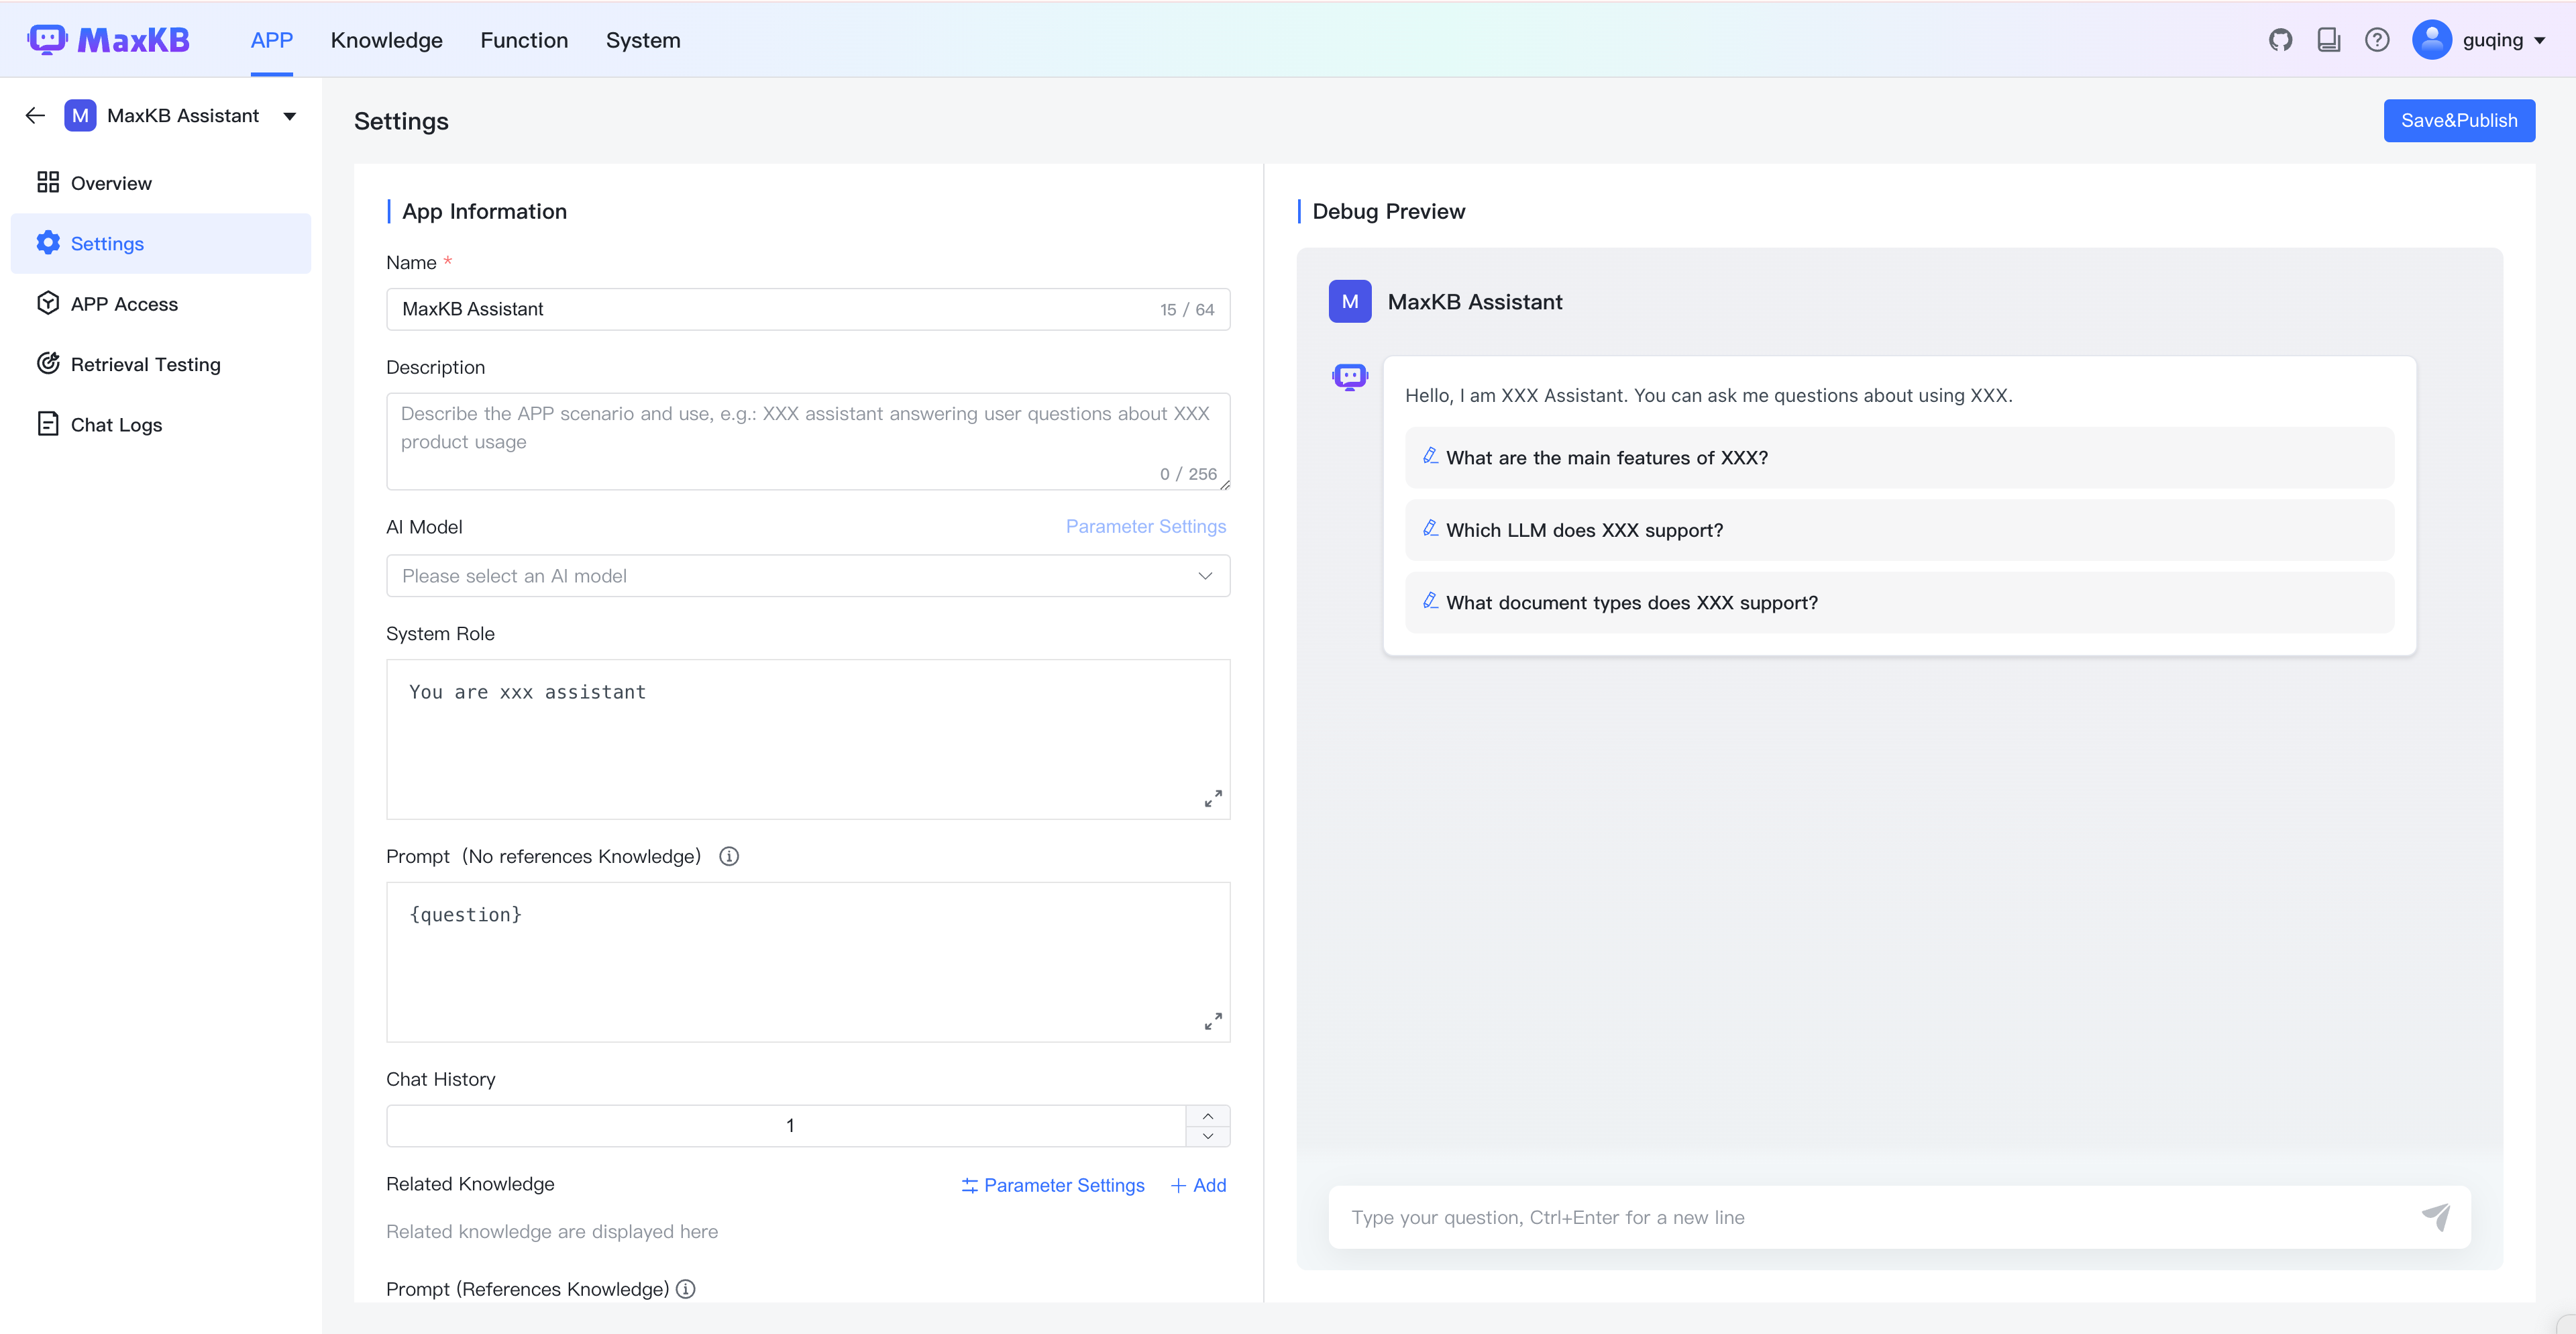
Task: Click the help question mark icon
Action: (2377, 40)
